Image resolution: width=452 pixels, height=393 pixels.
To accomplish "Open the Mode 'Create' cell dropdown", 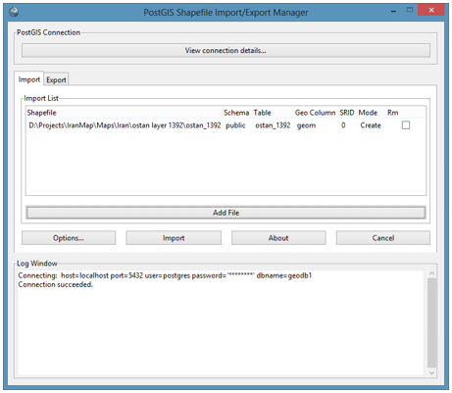I will (x=371, y=125).
